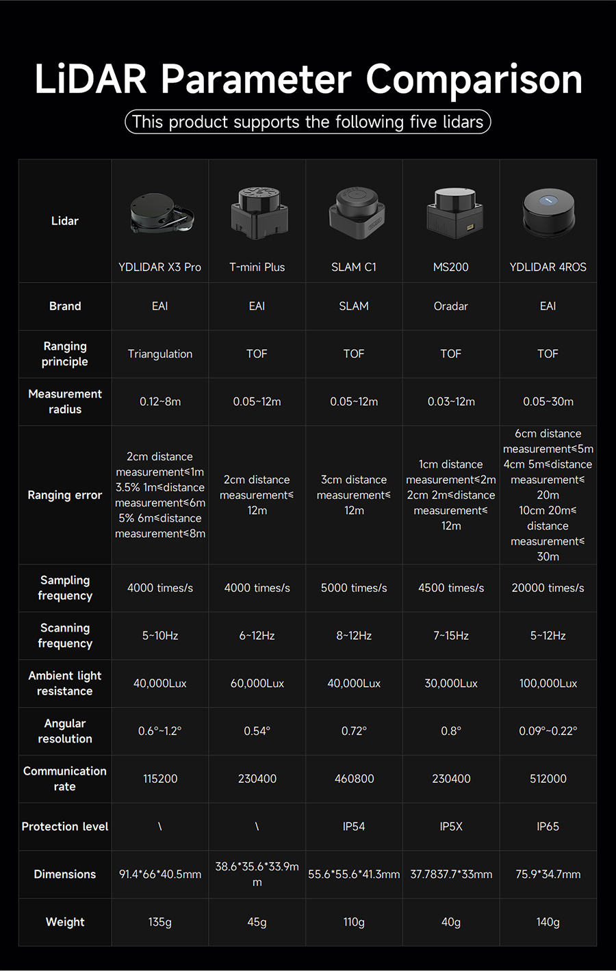Select the YDLIDAR X3 Pro name label
This screenshot has width=616, height=971.
point(159,267)
